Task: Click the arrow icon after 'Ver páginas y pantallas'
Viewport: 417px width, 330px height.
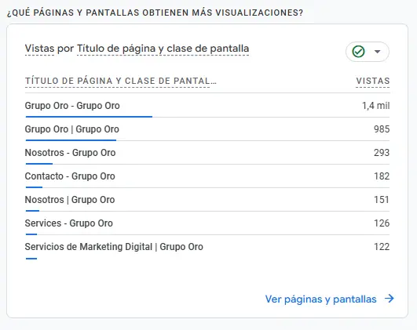Action: [390, 299]
